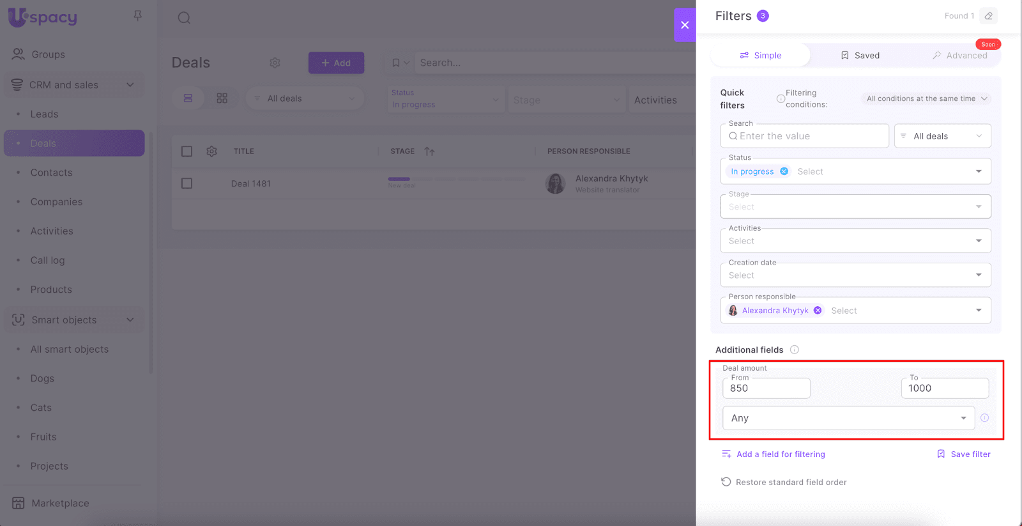Click Add a field for filtering
Viewport: 1022px width, 526px height.
click(774, 454)
